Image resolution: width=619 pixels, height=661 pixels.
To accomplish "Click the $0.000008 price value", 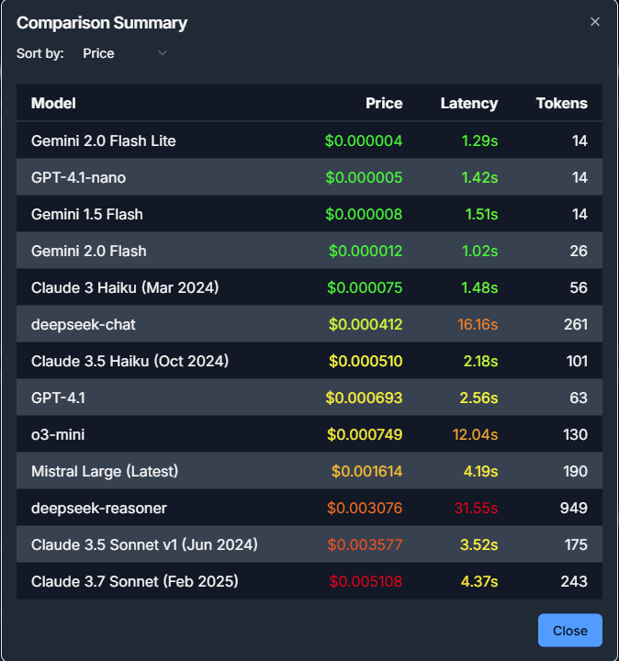I will coord(364,214).
